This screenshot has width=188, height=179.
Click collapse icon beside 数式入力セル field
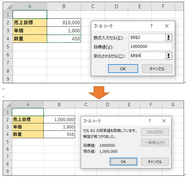[168, 38]
